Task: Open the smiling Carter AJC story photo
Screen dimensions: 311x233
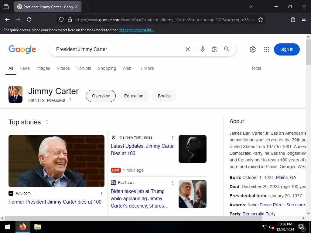Action: pos(56,161)
